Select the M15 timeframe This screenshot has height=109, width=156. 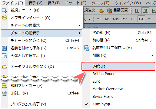[116, 19]
